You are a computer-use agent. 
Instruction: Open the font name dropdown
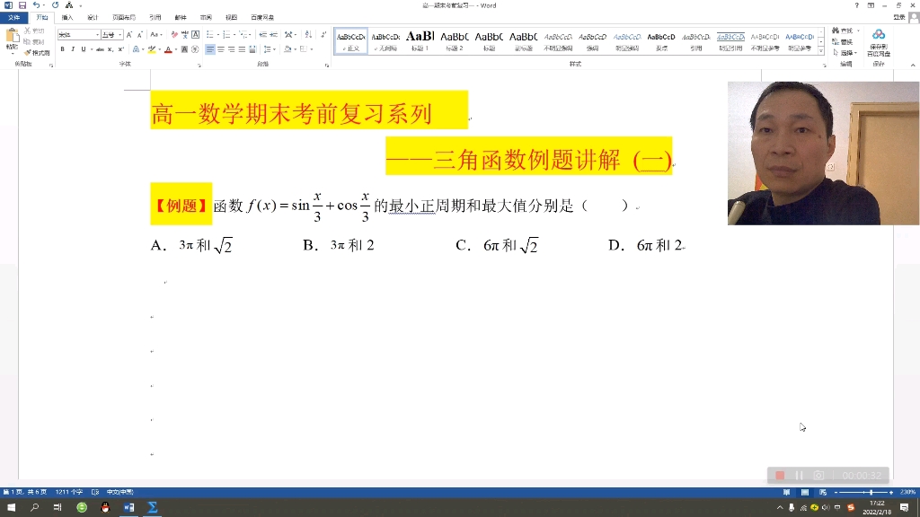pyautogui.click(x=99, y=34)
